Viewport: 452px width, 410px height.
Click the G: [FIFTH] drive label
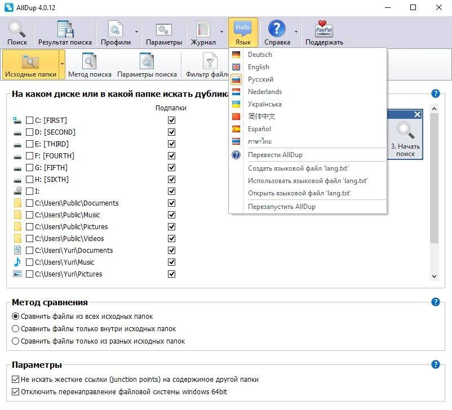click(x=51, y=167)
